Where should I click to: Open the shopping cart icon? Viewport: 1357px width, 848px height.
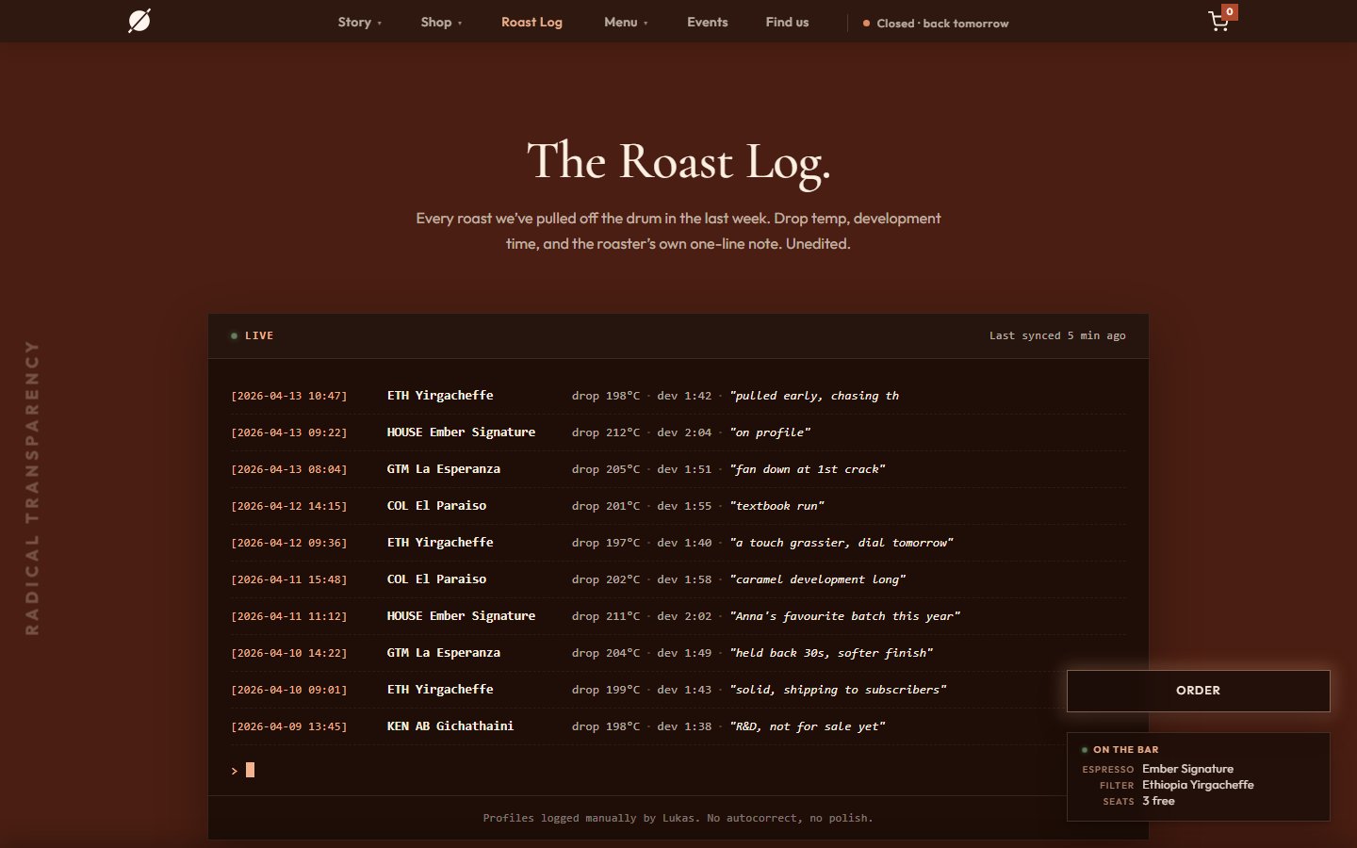click(x=1218, y=23)
